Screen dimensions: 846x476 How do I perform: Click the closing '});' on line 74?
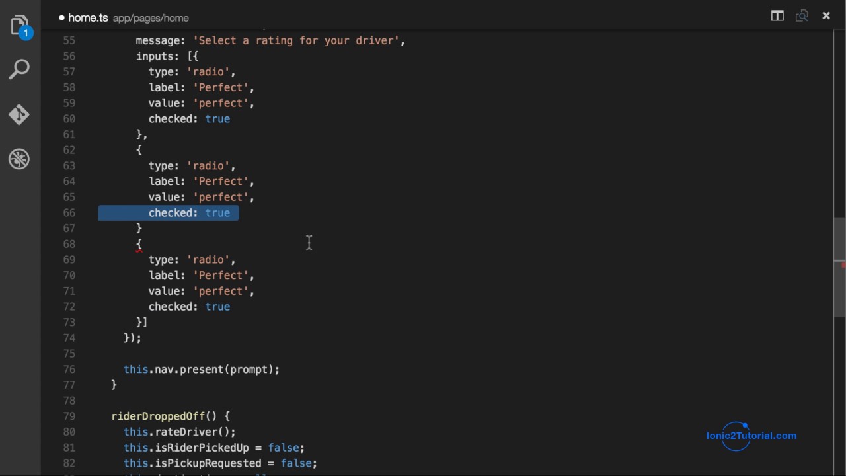click(132, 338)
